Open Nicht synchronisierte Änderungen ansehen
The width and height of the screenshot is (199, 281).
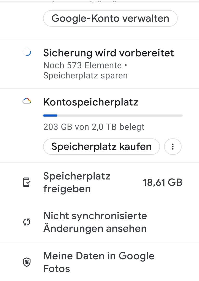pos(95,222)
